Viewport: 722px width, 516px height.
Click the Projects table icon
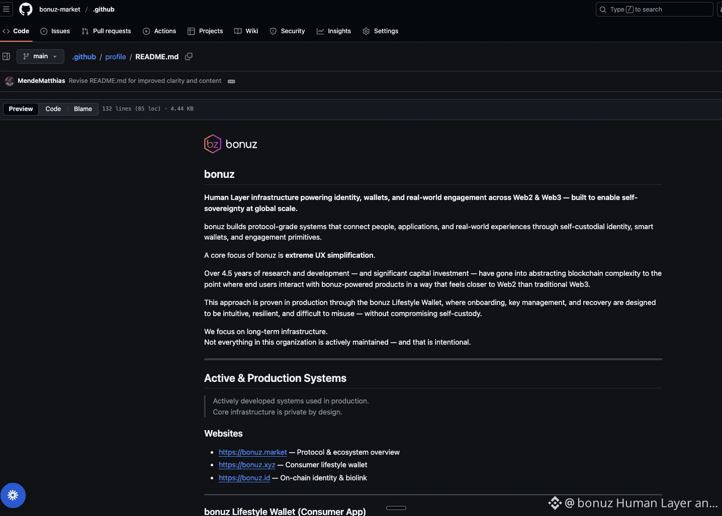click(191, 31)
